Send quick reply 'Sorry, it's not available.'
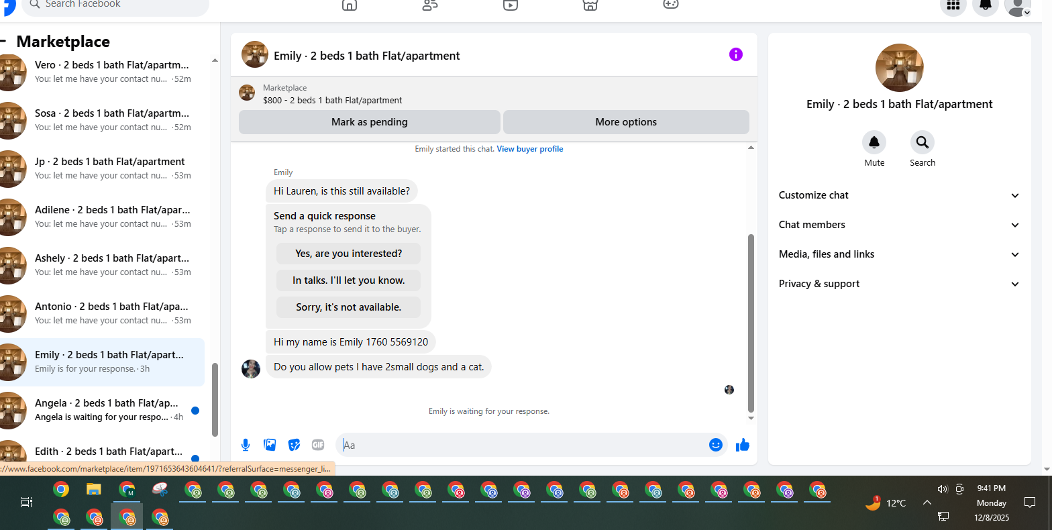This screenshot has width=1052, height=530. click(349, 307)
